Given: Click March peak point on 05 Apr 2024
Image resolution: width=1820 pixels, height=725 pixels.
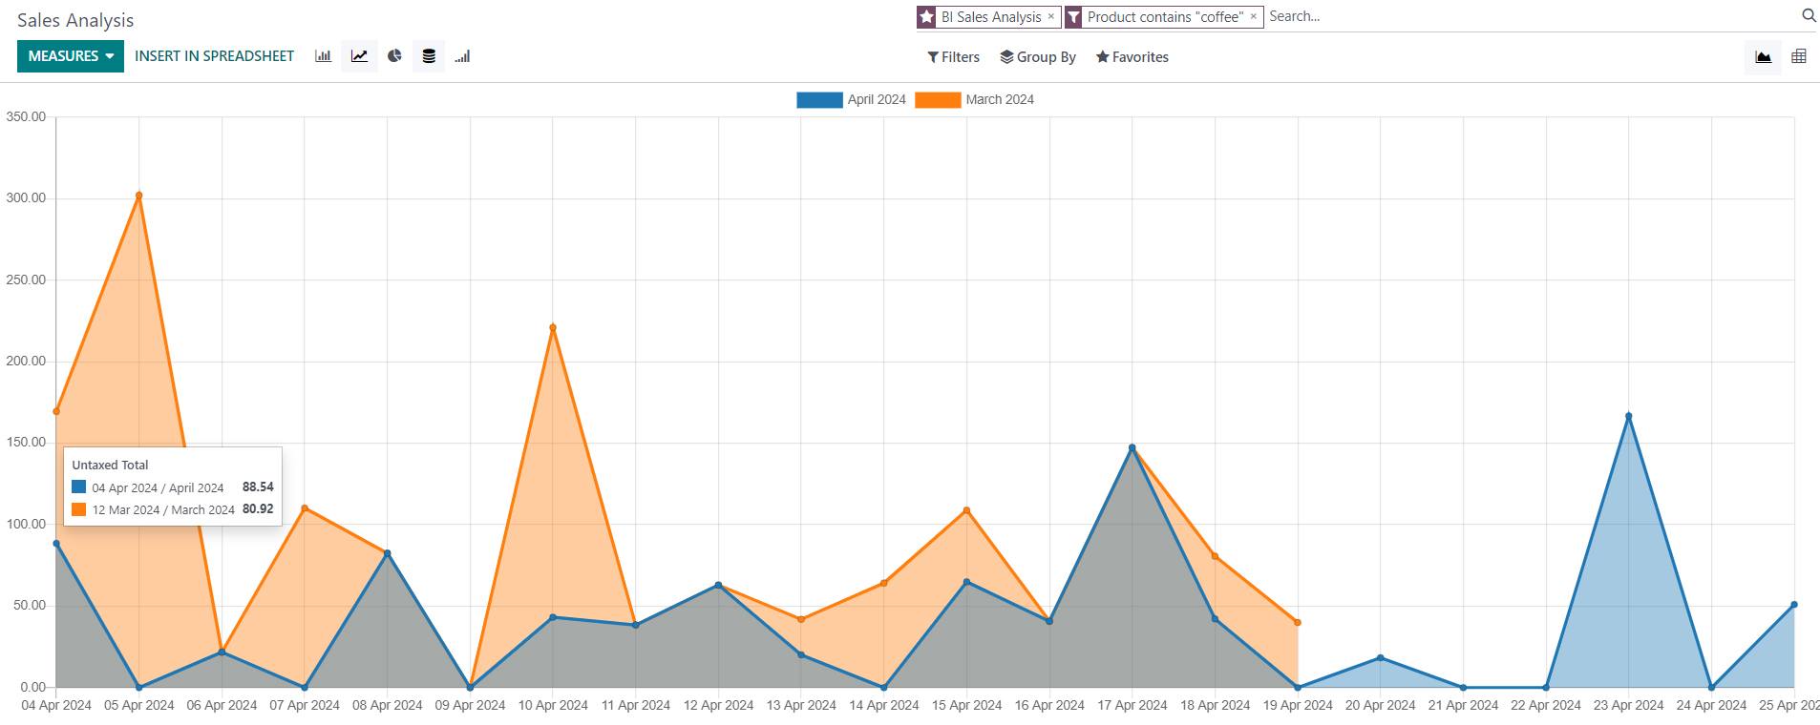Looking at the screenshot, I should [139, 196].
